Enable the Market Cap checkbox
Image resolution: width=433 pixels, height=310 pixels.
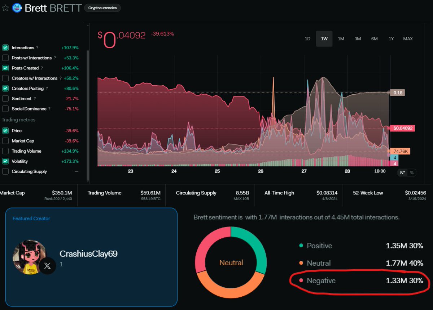[5, 141]
